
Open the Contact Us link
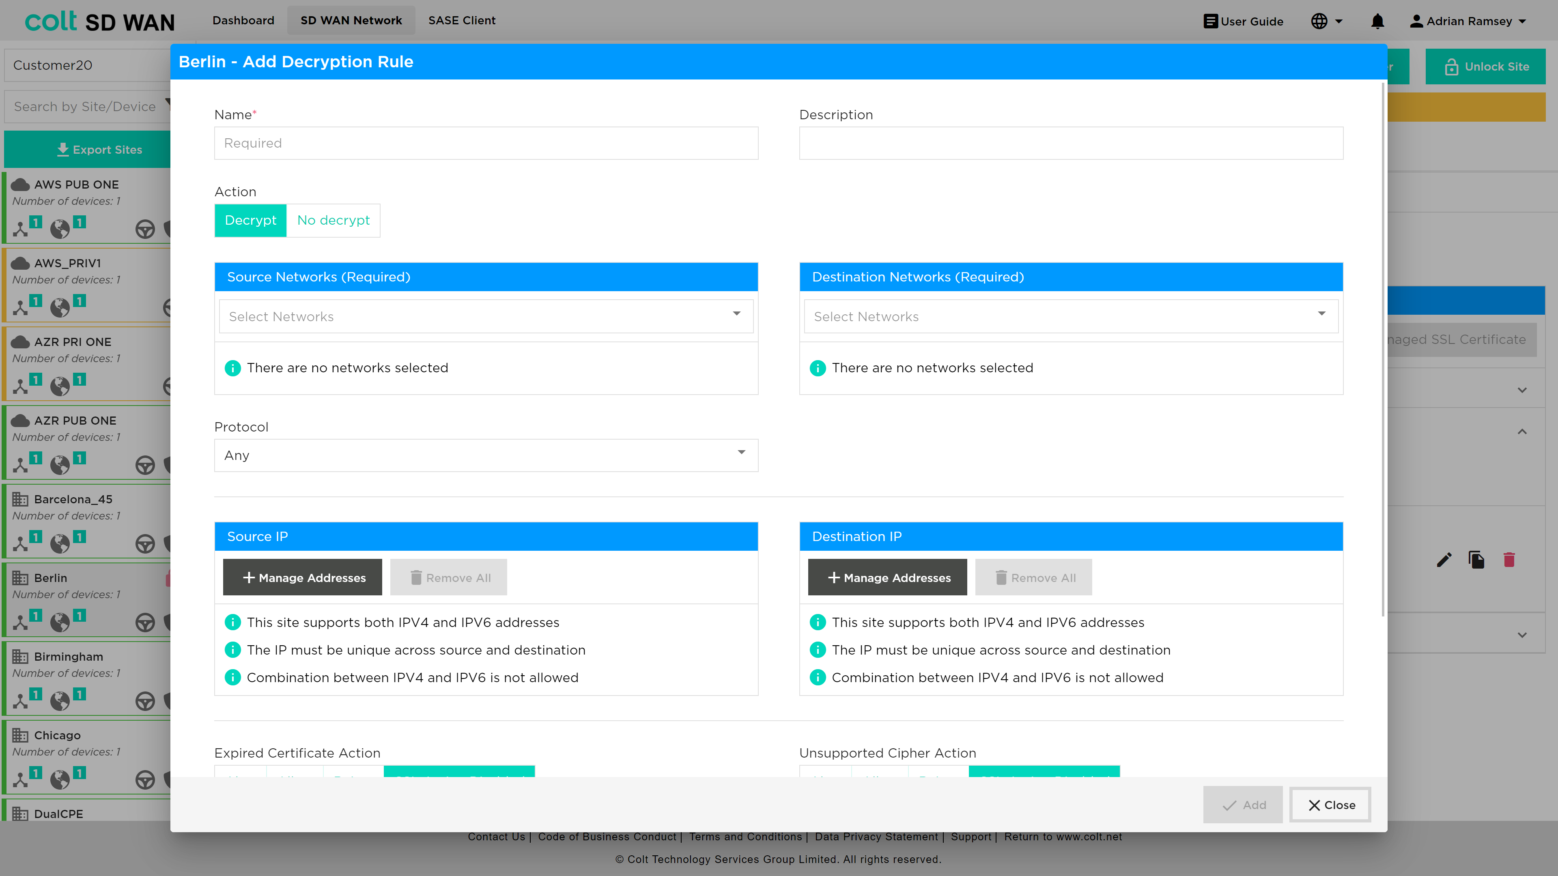pos(496,837)
